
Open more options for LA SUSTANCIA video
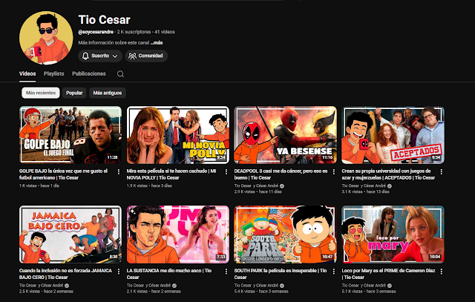(x=226, y=272)
